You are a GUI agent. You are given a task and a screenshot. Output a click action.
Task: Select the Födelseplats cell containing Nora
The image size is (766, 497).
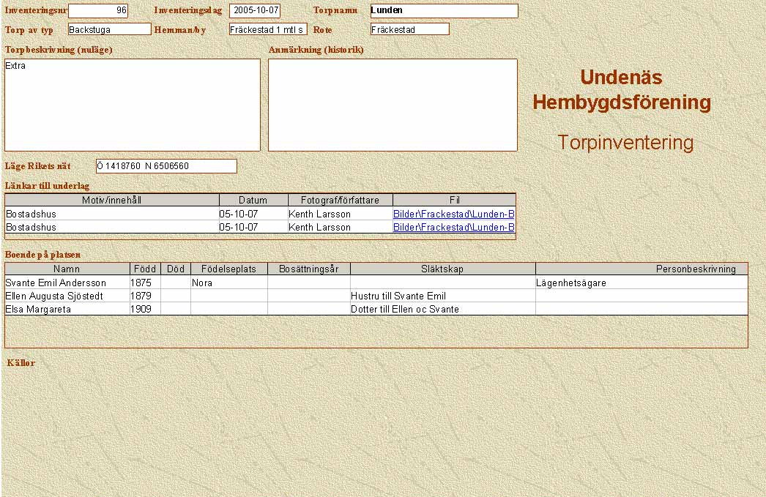tap(228, 283)
